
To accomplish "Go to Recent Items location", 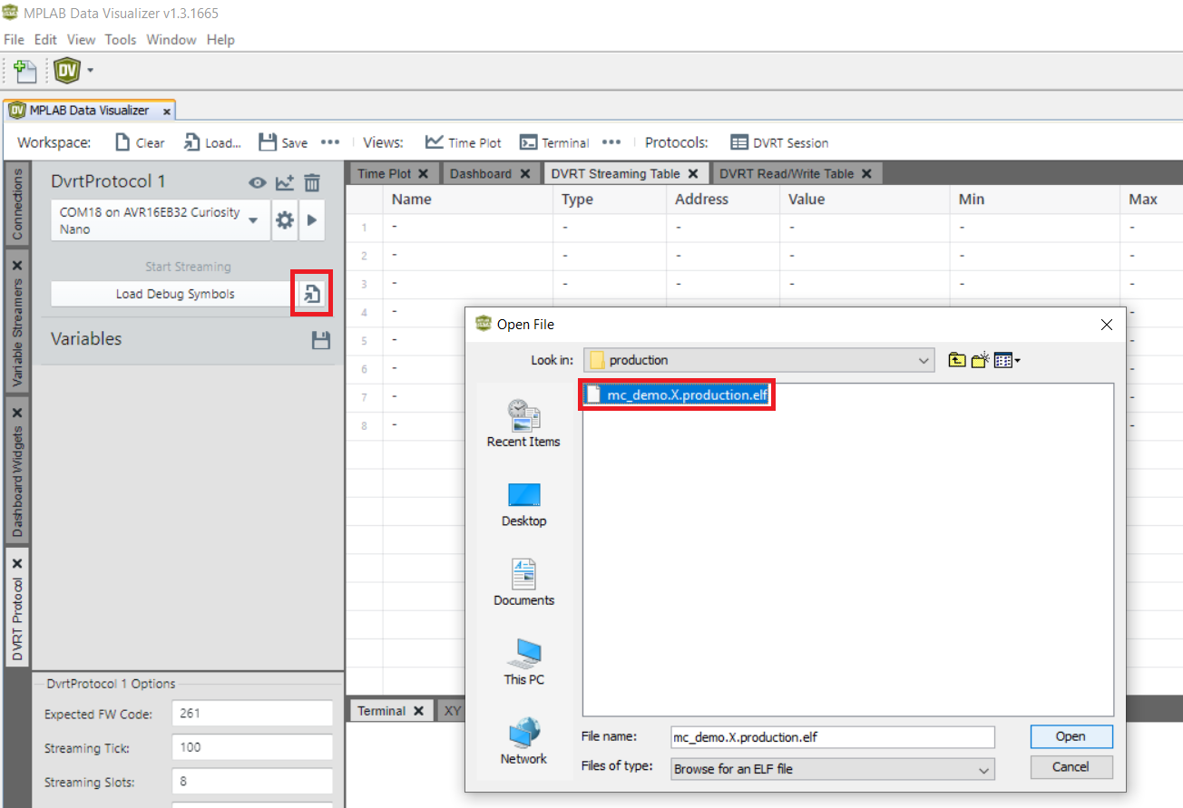I will (523, 423).
